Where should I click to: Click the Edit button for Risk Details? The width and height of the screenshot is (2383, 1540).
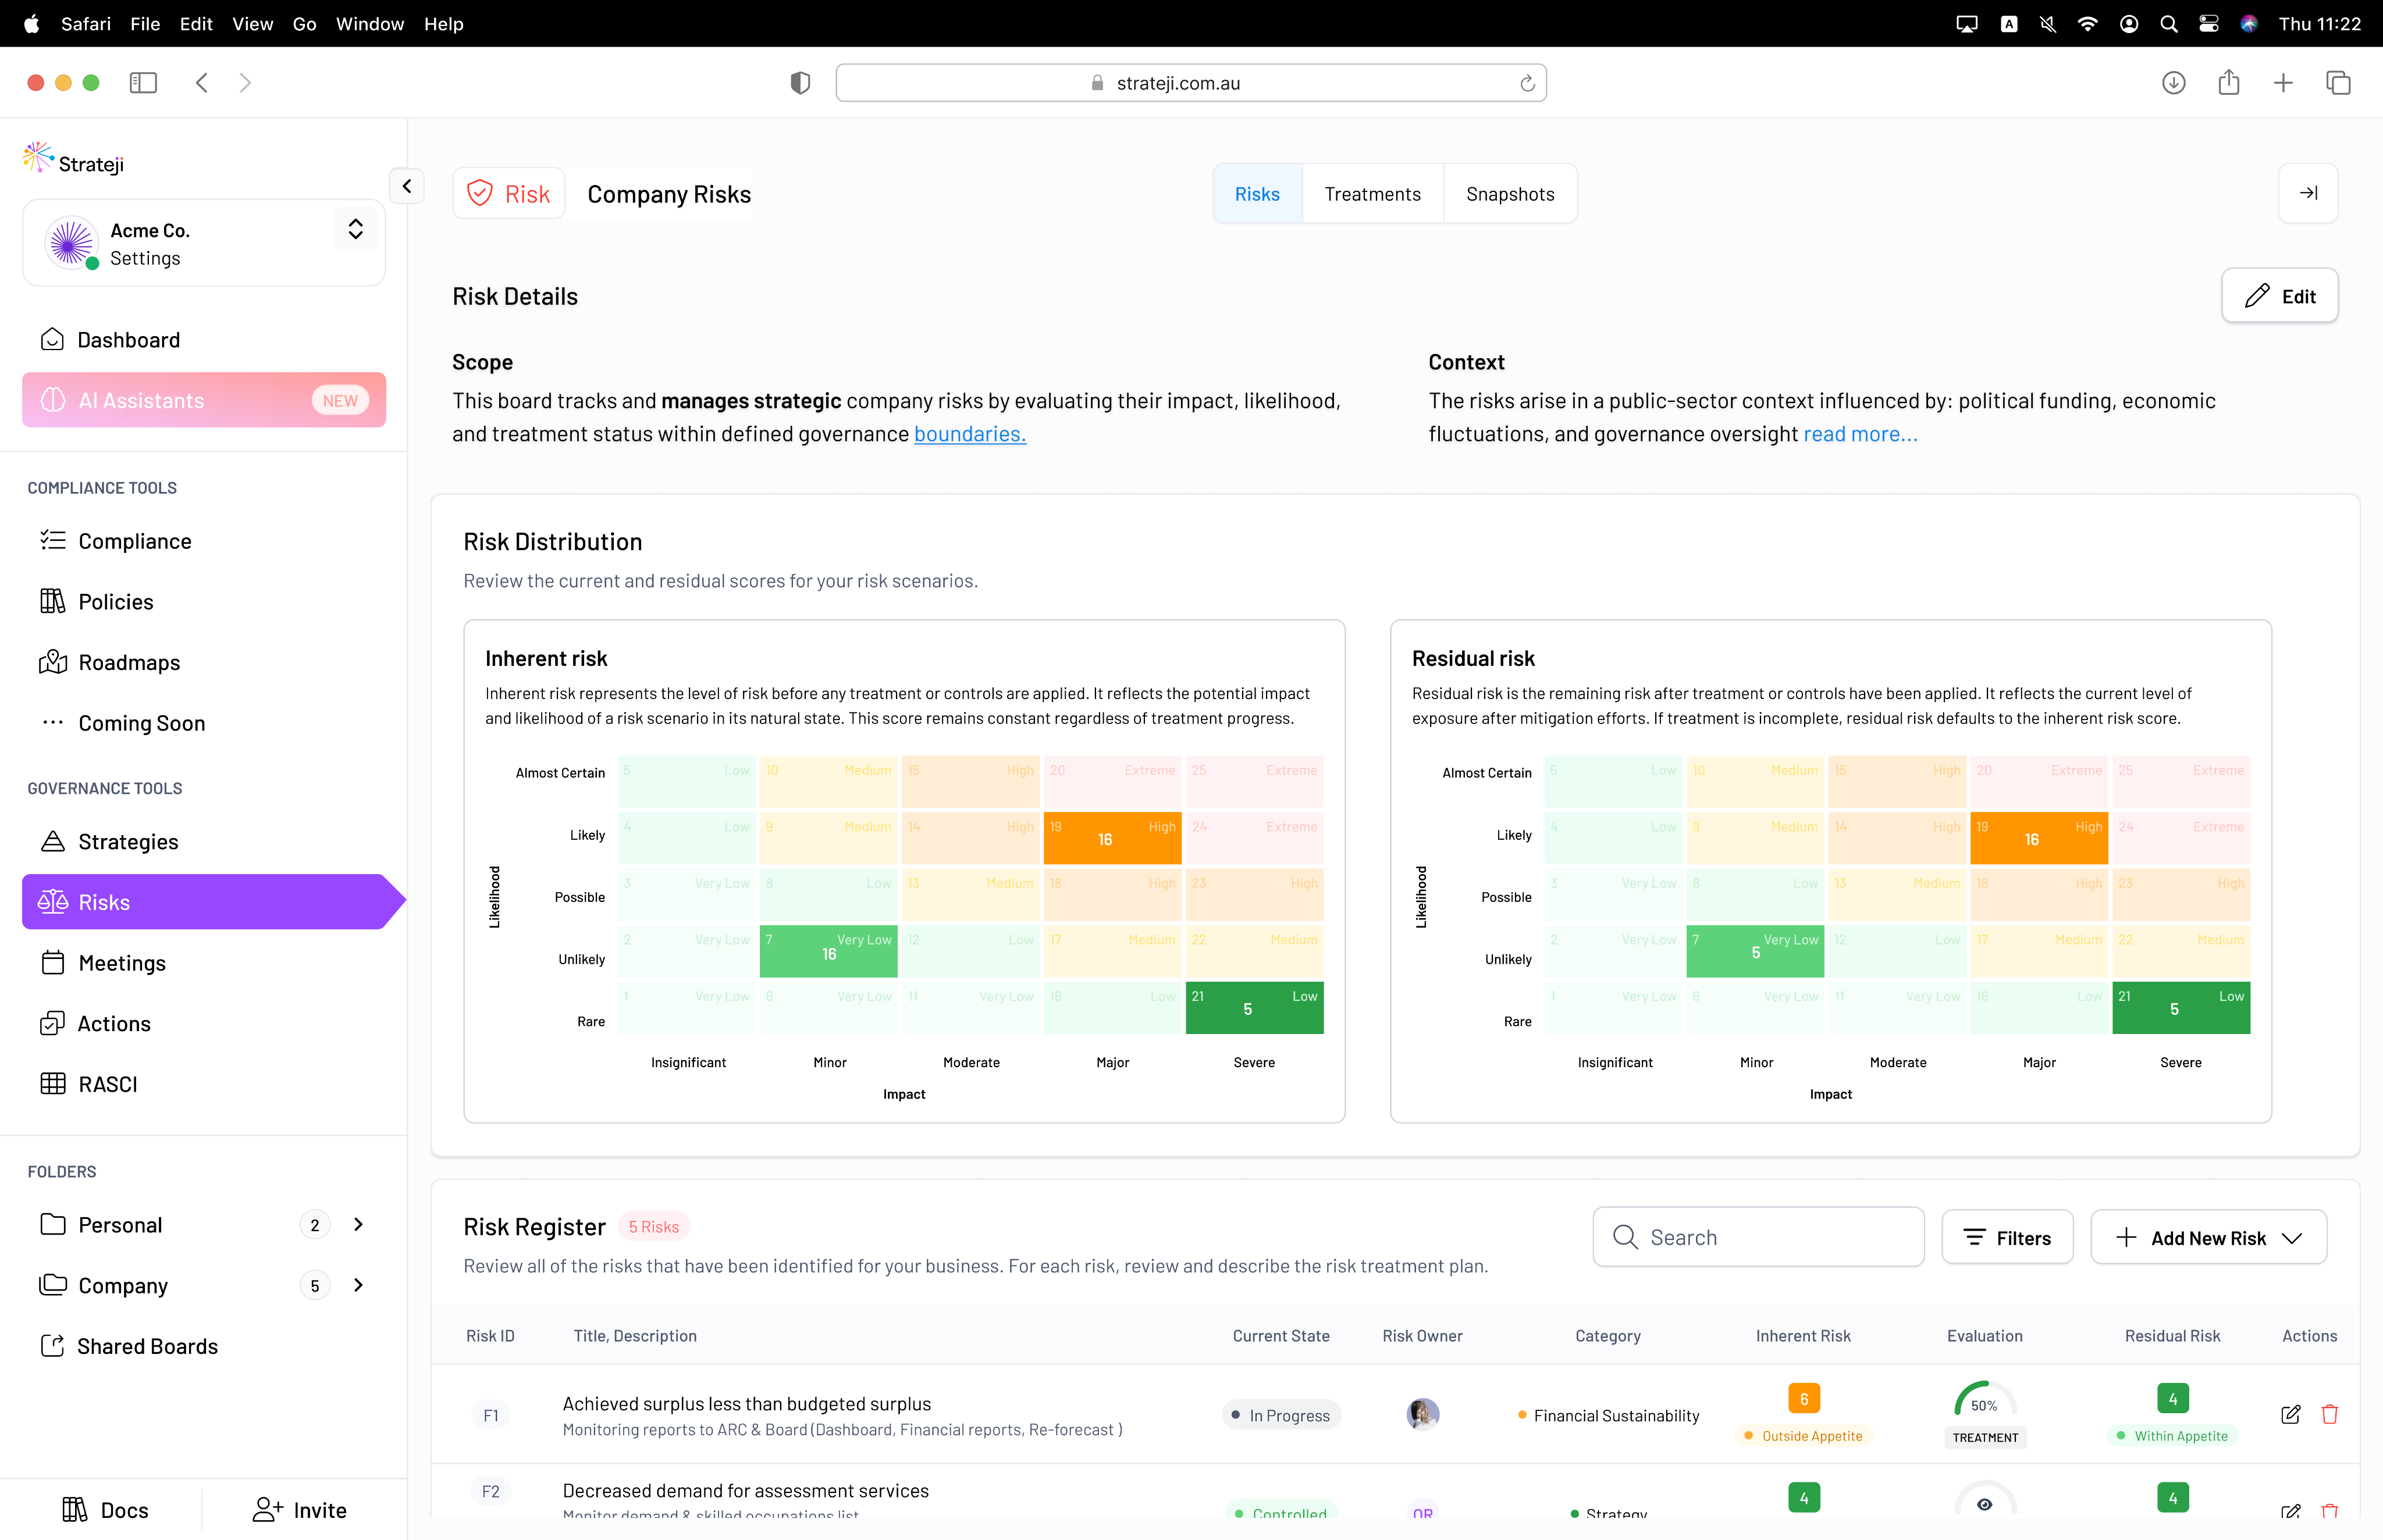point(2279,296)
